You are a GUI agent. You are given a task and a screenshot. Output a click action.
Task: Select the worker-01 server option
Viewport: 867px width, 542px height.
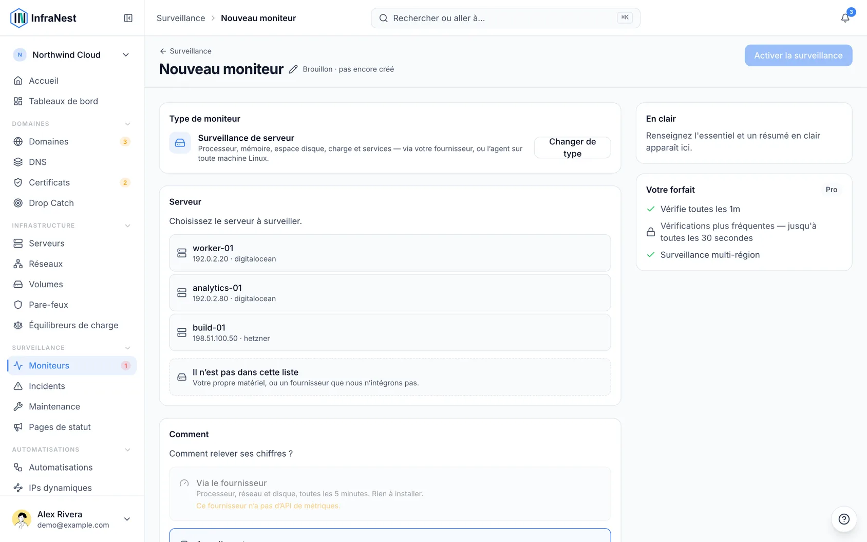coord(390,253)
